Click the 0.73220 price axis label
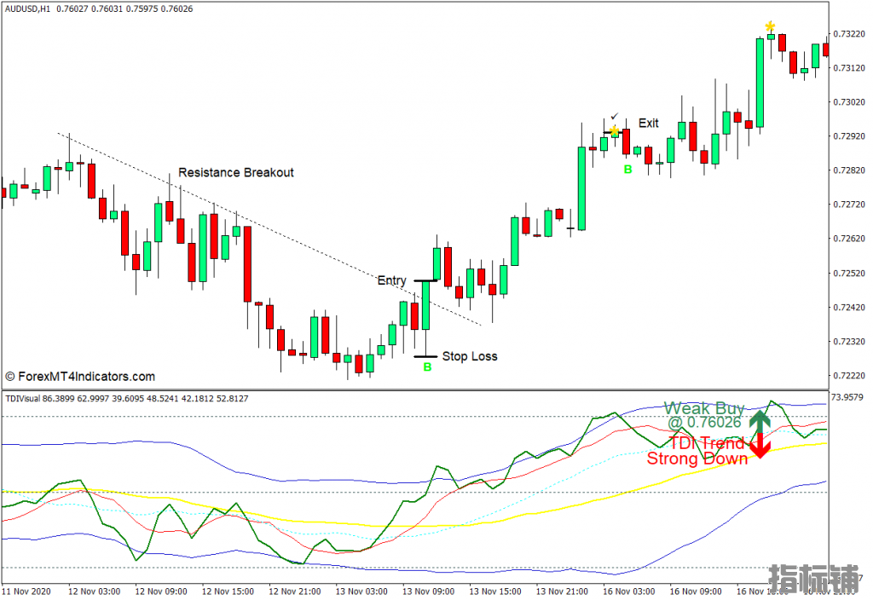The image size is (873, 600). 849,34
